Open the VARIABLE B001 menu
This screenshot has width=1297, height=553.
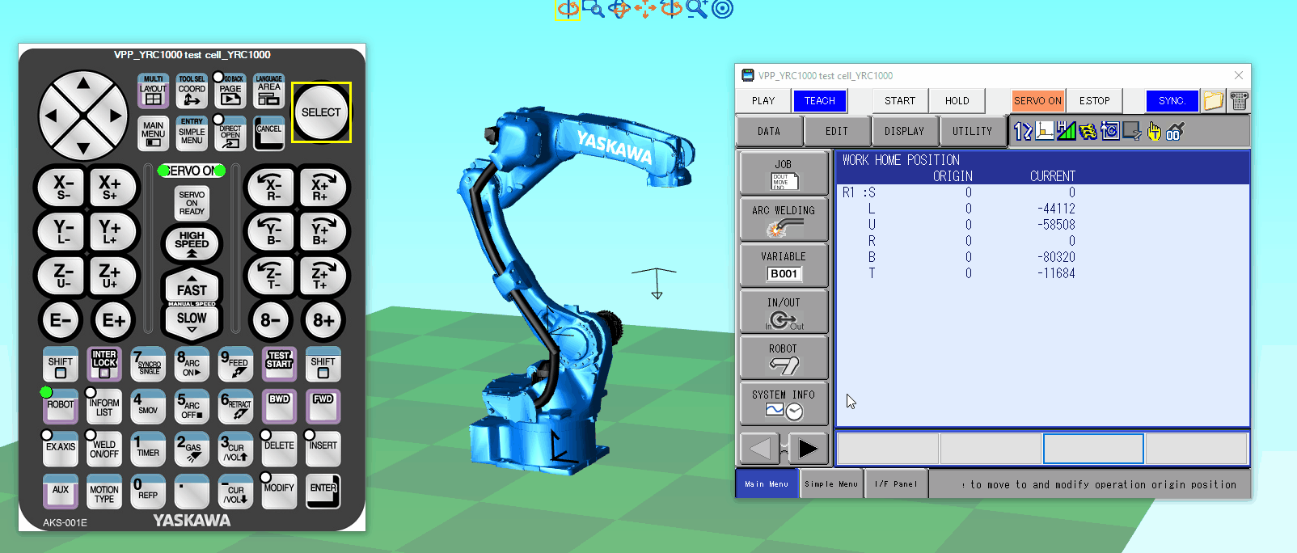point(784,265)
